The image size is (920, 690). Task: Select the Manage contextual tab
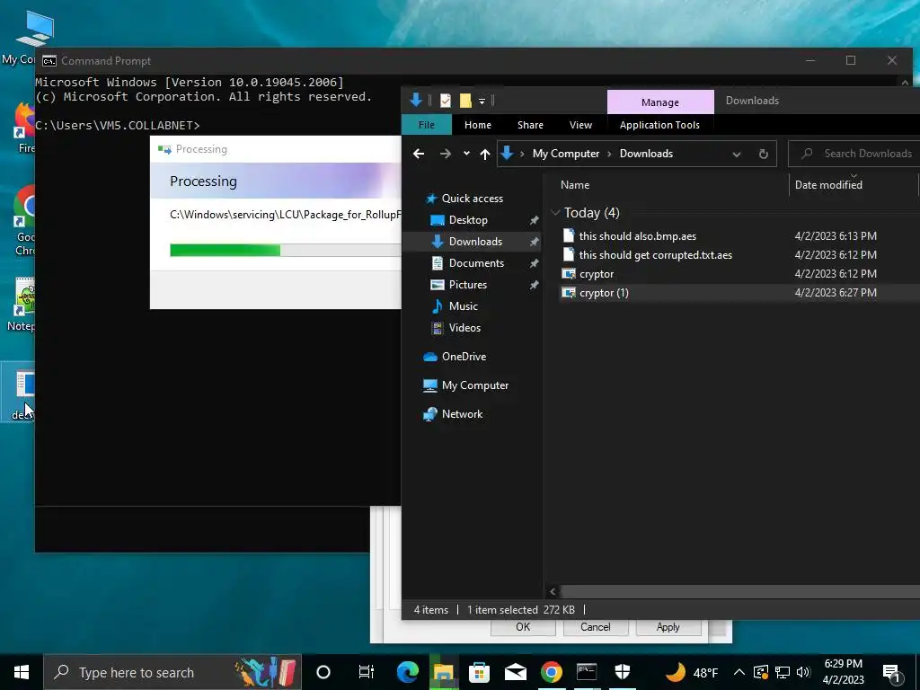click(x=660, y=102)
